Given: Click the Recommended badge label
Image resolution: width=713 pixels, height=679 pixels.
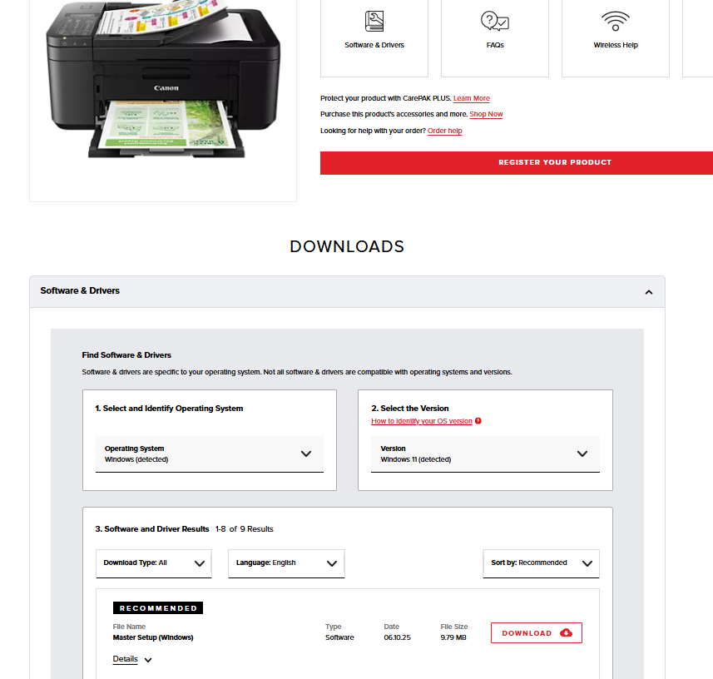Looking at the screenshot, I should point(158,608).
